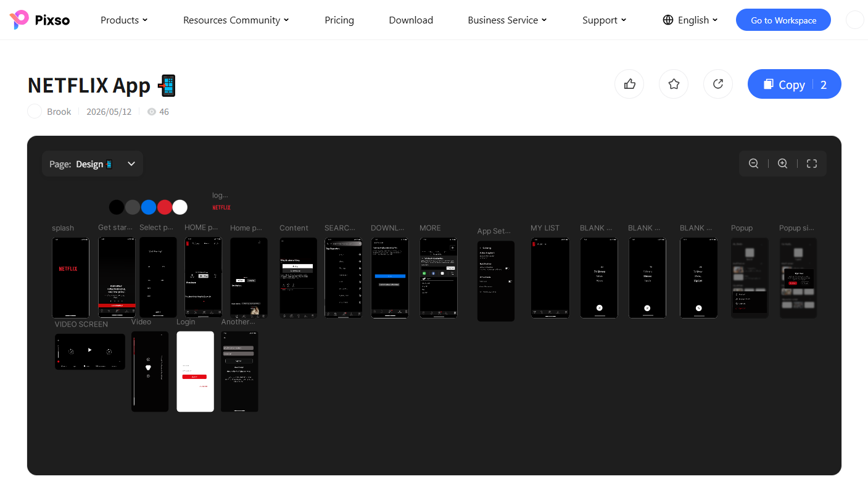This screenshot has width=868, height=487.
Task: Share the design via arrow icon
Action: point(718,84)
